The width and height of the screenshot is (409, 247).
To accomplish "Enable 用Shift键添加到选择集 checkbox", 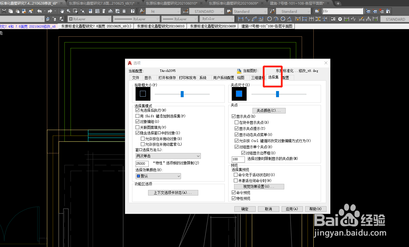I will [x=137, y=116].
